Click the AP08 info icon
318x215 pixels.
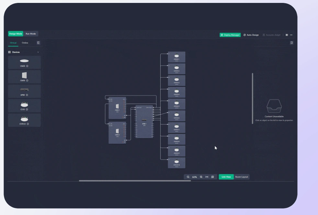(x=27, y=95)
